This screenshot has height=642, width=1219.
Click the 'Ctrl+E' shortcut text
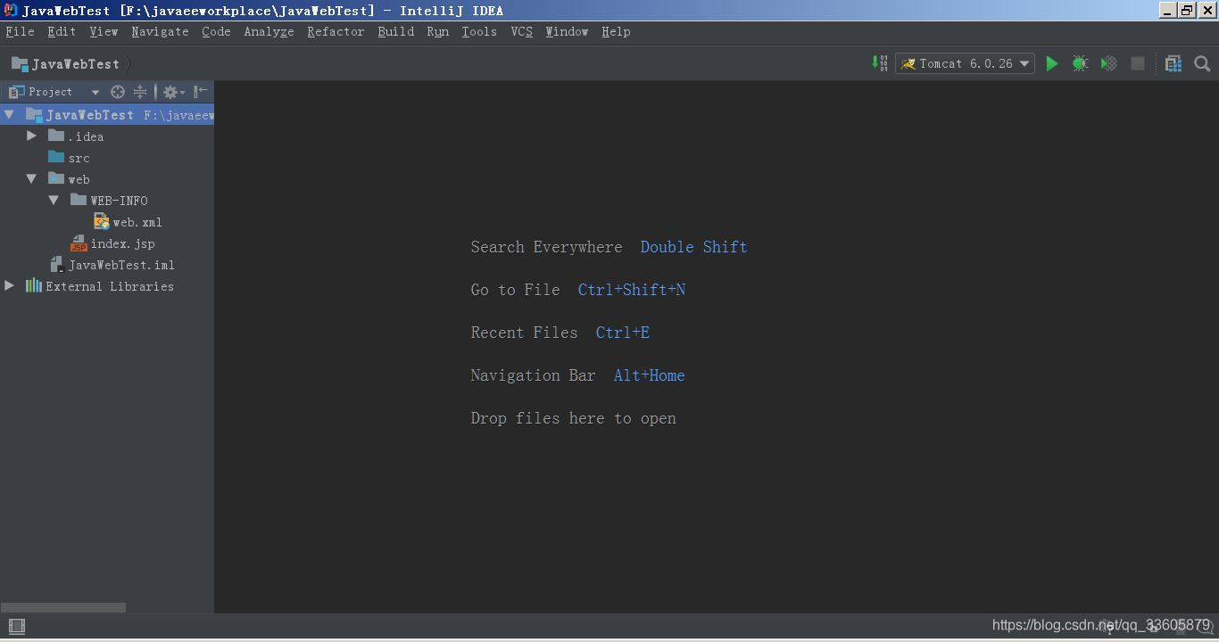coord(623,333)
